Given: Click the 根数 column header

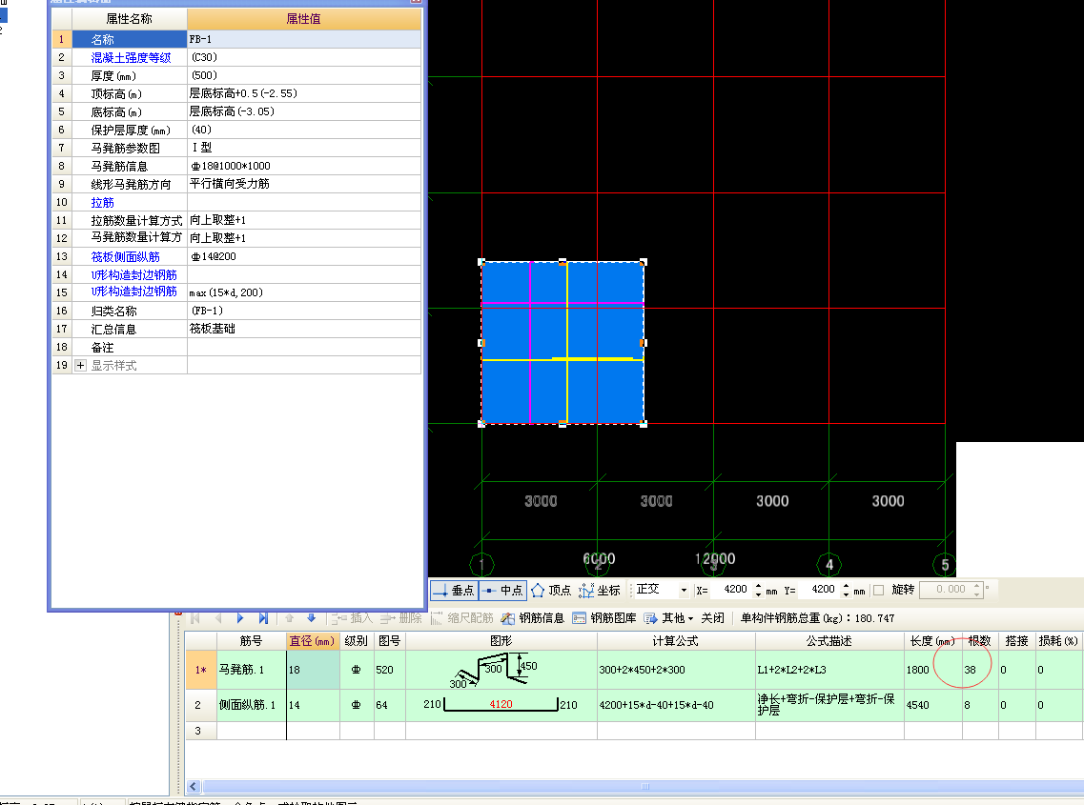Looking at the screenshot, I should point(979,640).
